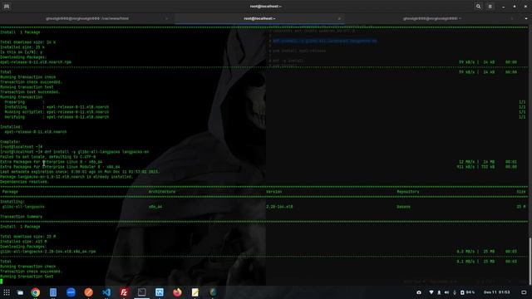Open the Remmina remote desktop icon
This screenshot has height=299, width=532.
[x=160, y=292]
